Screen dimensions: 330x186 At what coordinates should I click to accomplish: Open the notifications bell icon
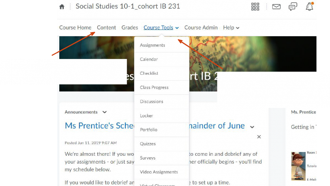click(309, 6)
